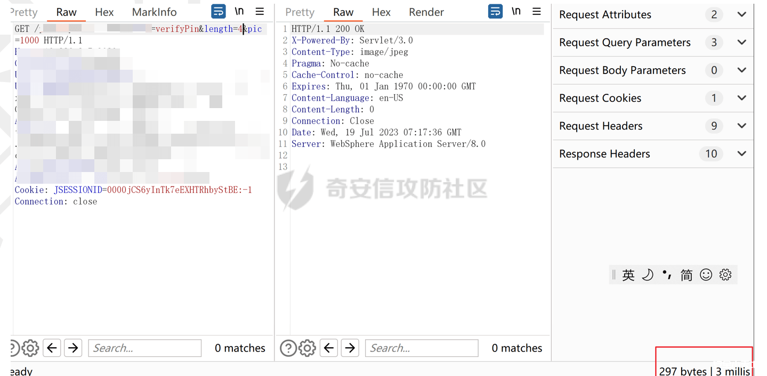The height and width of the screenshot is (376, 767).
Task: Go to next search match in response panel
Action: 350,347
